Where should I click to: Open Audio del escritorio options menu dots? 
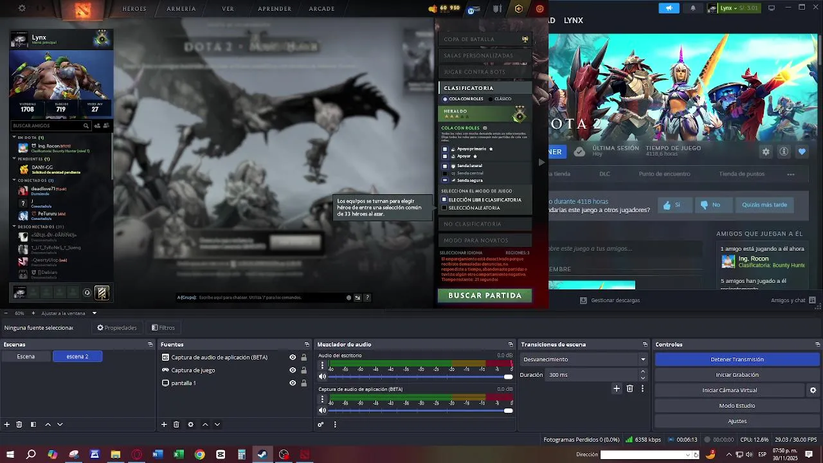(323, 366)
